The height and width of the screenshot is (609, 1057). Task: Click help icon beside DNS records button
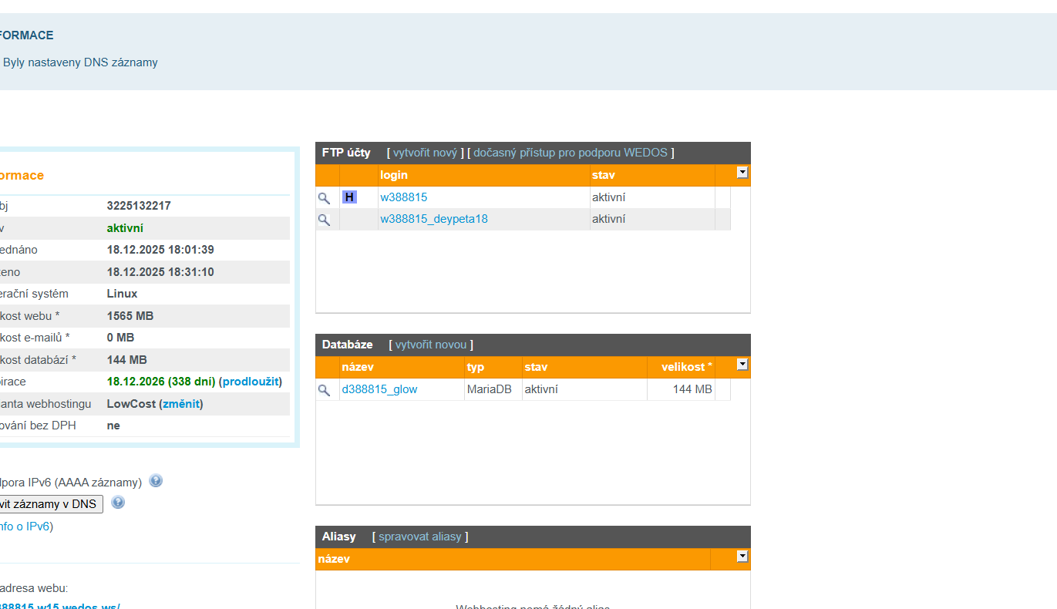pos(118,503)
